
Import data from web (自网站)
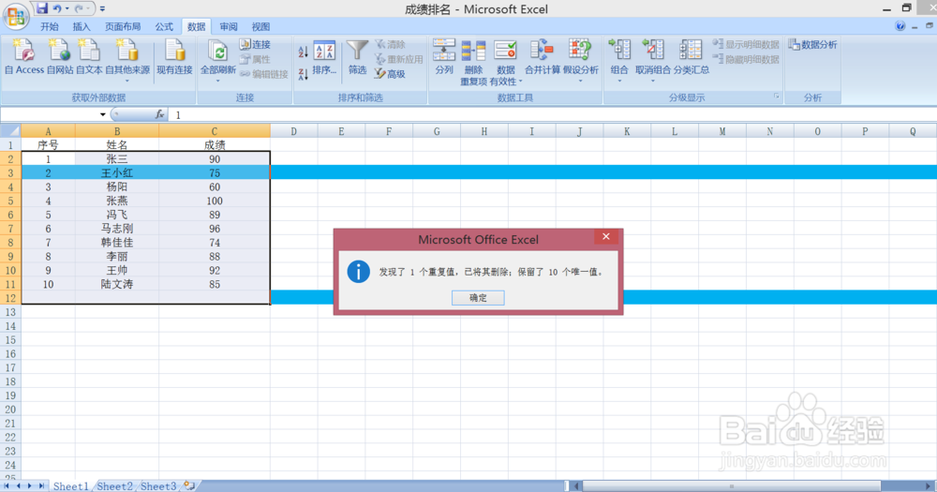(x=60, y=57)
